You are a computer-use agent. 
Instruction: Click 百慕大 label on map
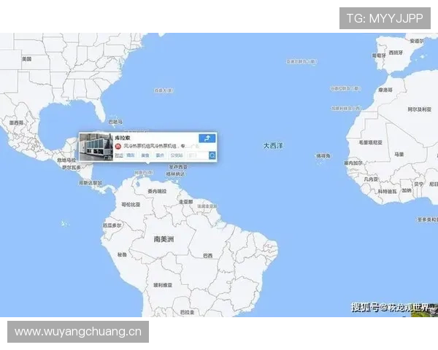pyautogui.click(x=164, y=90)
